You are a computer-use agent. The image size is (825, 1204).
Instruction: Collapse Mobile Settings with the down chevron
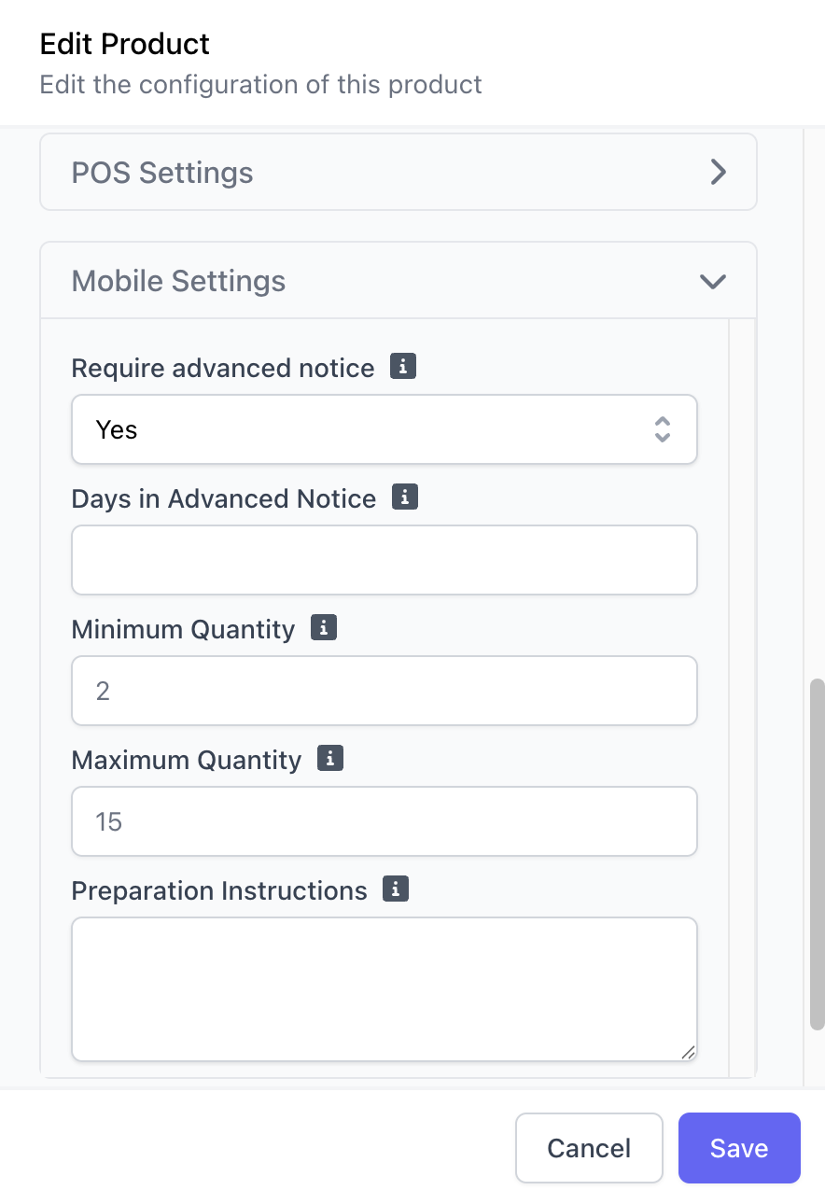coord(713,281)
